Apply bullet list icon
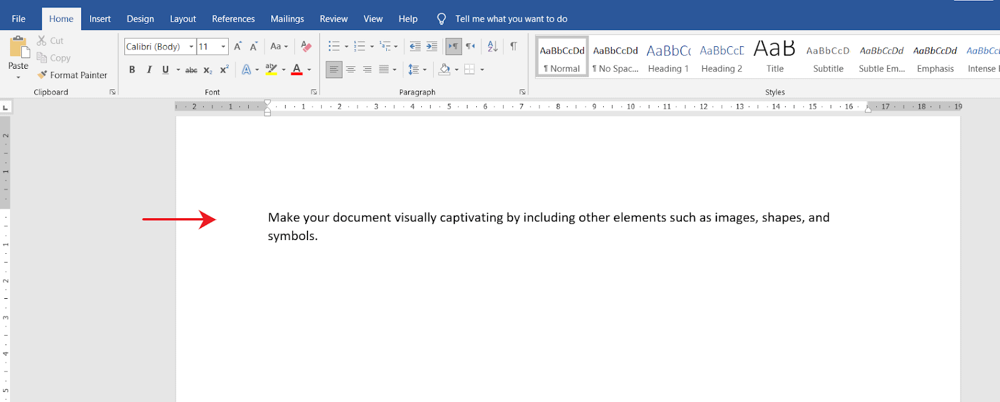This screenshot has height=402, width=1000. click(334, 46)
